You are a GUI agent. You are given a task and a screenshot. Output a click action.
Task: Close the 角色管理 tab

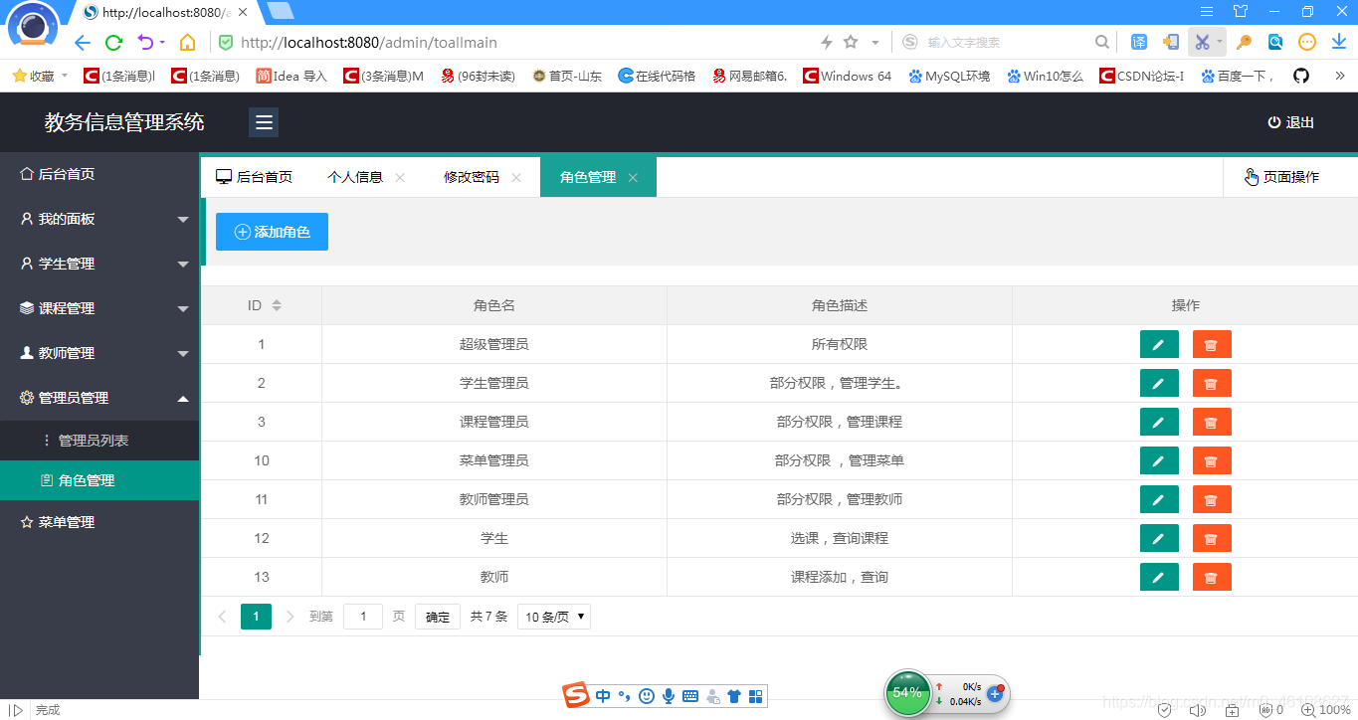coord(633,177)
